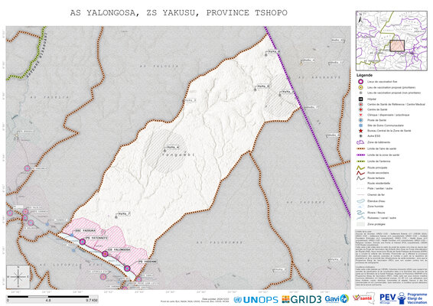Click the highlighted red rectangle in the inset map

(397, 46)
